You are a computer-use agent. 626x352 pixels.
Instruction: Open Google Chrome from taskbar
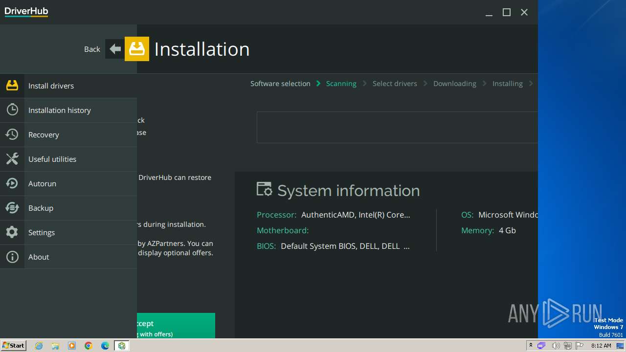[89, 346]
